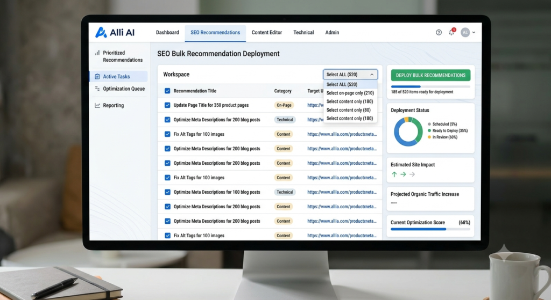Click the gray right arrow under Estimated Site Impact
This screenshot has width=551, height=300.
tap(412, 174)
